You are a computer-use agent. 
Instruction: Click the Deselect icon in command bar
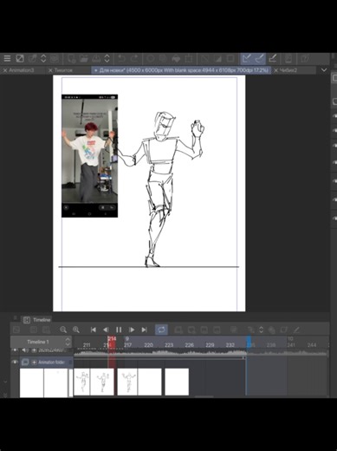pos(204,59)
